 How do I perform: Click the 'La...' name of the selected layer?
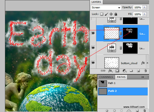[x=142, y=34]
